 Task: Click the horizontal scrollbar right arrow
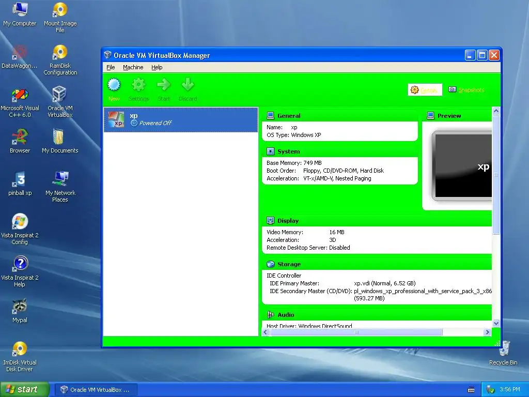tap(487, 332)
